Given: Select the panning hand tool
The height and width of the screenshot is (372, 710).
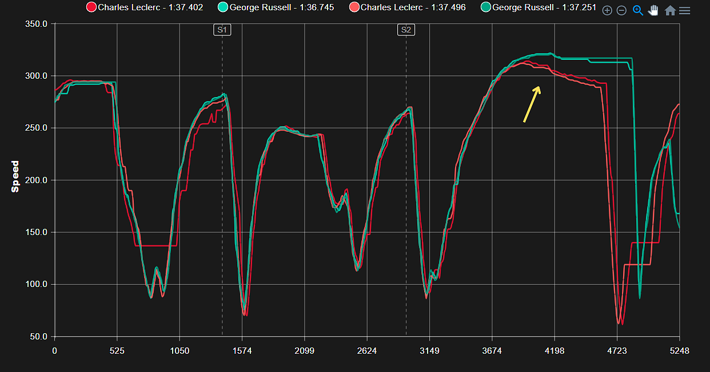Looking at the screenshot, I should (x=654, y=10).
